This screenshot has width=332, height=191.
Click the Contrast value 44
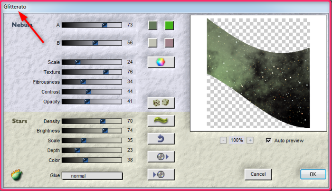130,92
